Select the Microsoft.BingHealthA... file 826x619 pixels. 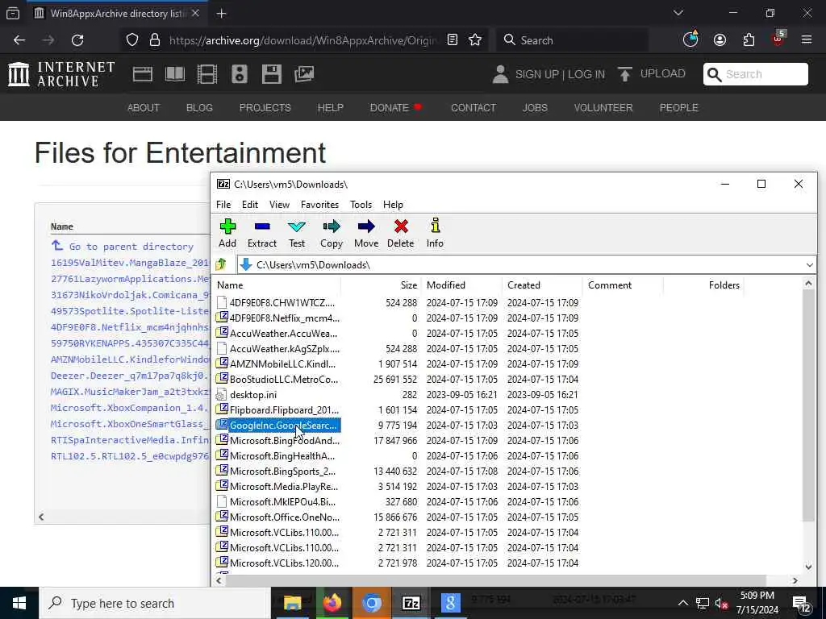[282, 456]
